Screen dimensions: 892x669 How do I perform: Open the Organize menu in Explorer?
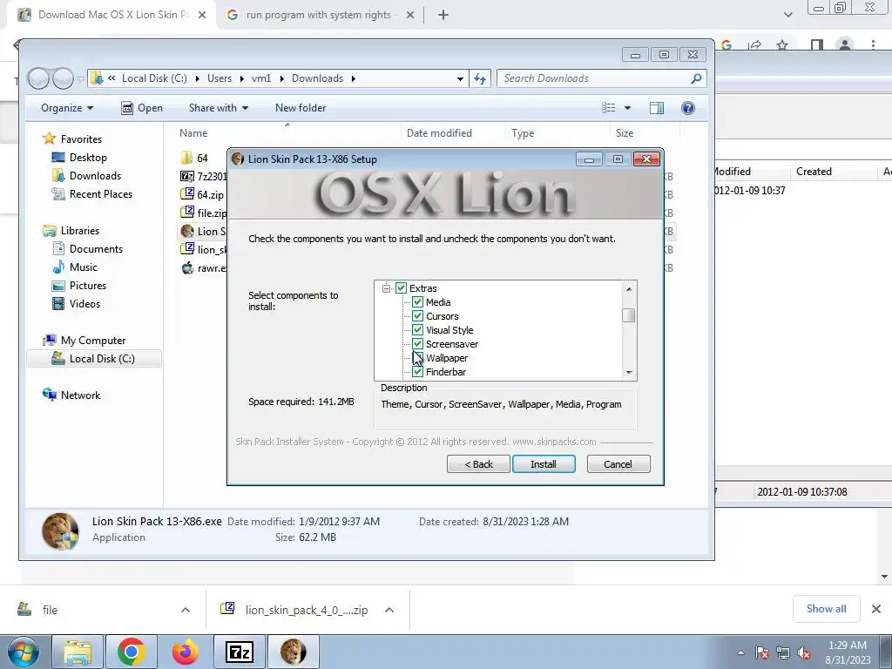click(x=67, y=108)
